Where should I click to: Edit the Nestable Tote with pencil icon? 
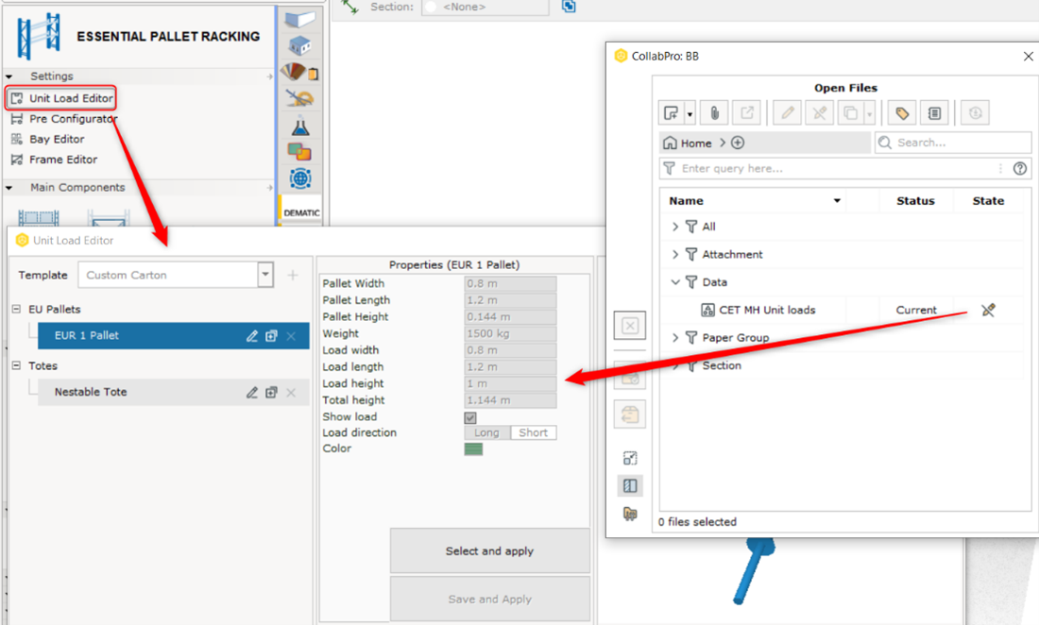pos(252,393)
